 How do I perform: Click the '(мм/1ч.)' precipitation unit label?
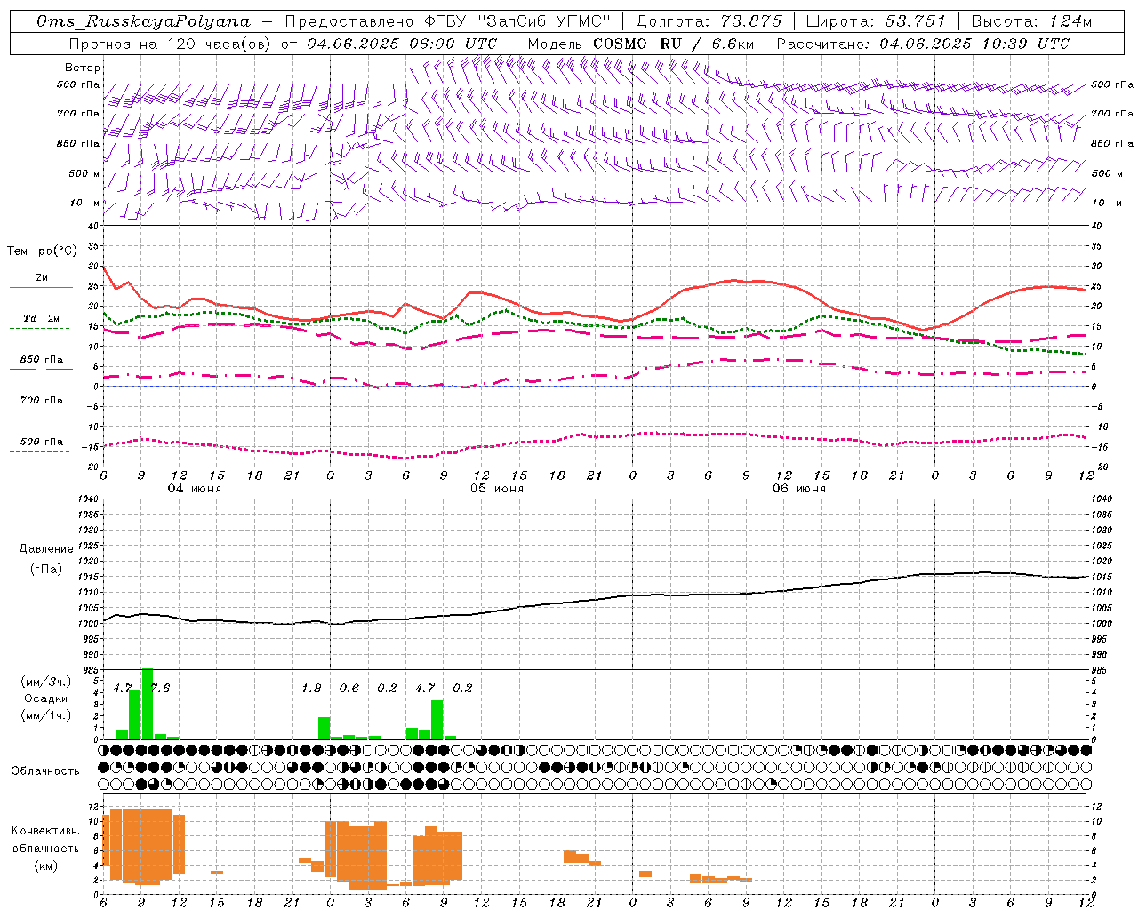point(45,715)
